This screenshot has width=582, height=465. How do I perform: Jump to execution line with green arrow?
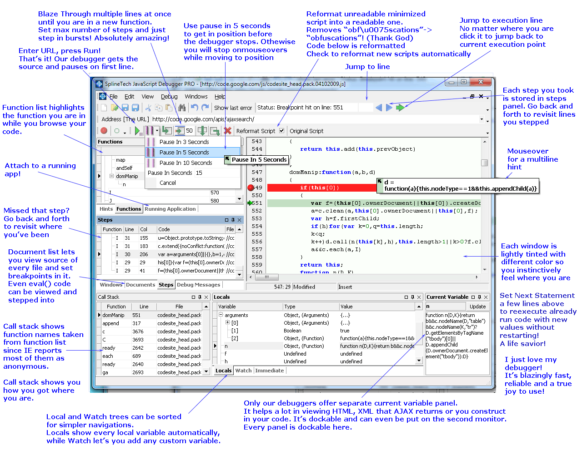[400, 108]
